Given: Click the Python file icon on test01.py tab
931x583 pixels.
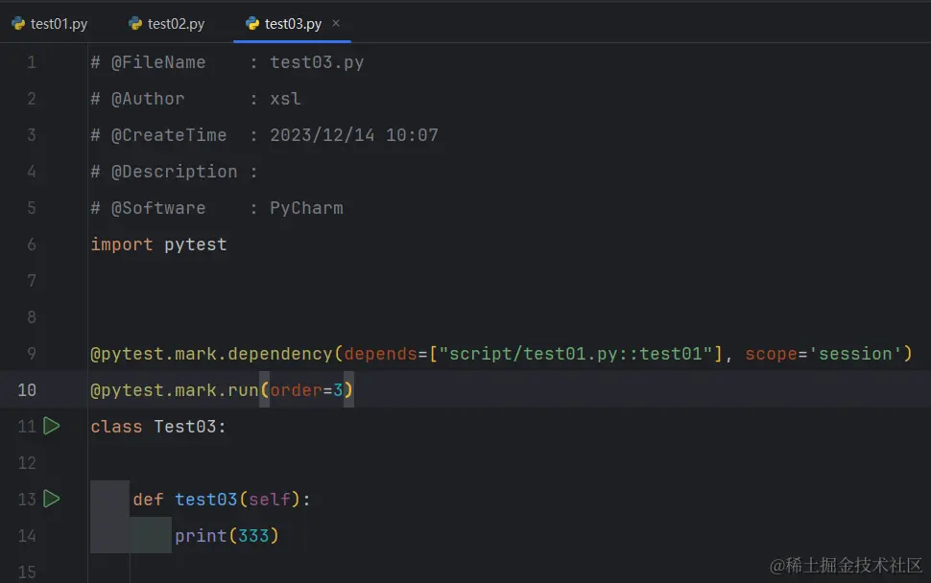Looking at the screenshot, I should coord(18,24).
